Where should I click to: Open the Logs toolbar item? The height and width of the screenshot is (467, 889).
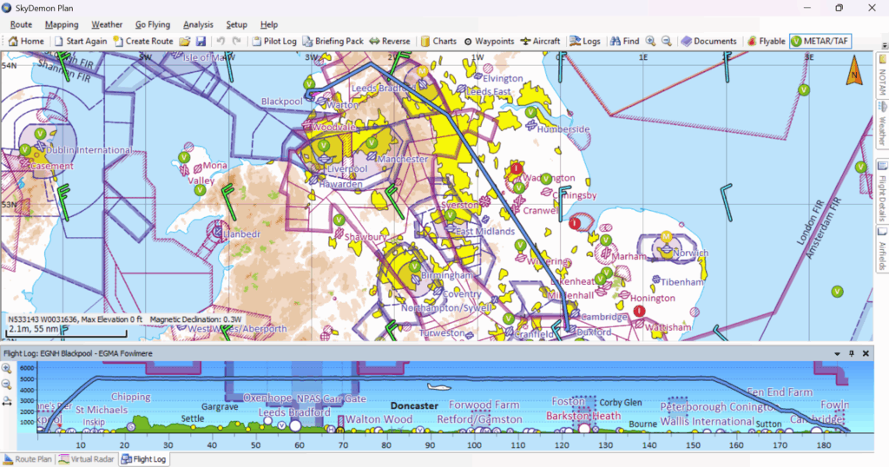(x=584, y=41)
